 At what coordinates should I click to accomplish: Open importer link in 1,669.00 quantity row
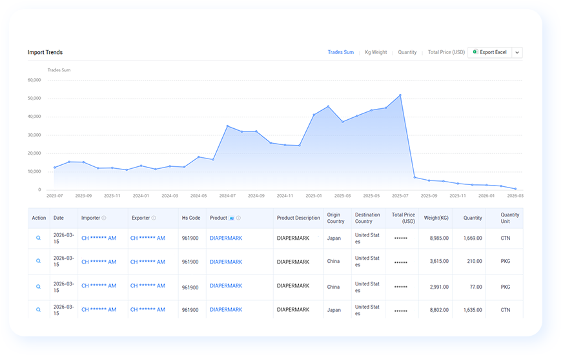click(x=99, y=238)
